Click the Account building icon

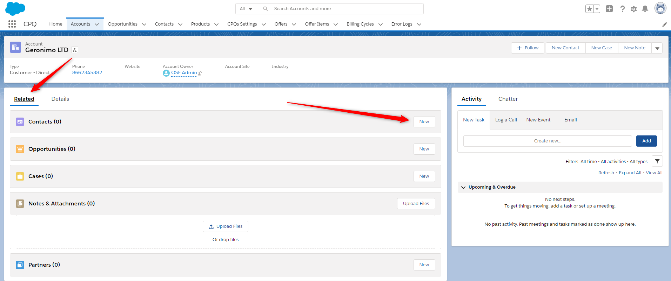15,47
